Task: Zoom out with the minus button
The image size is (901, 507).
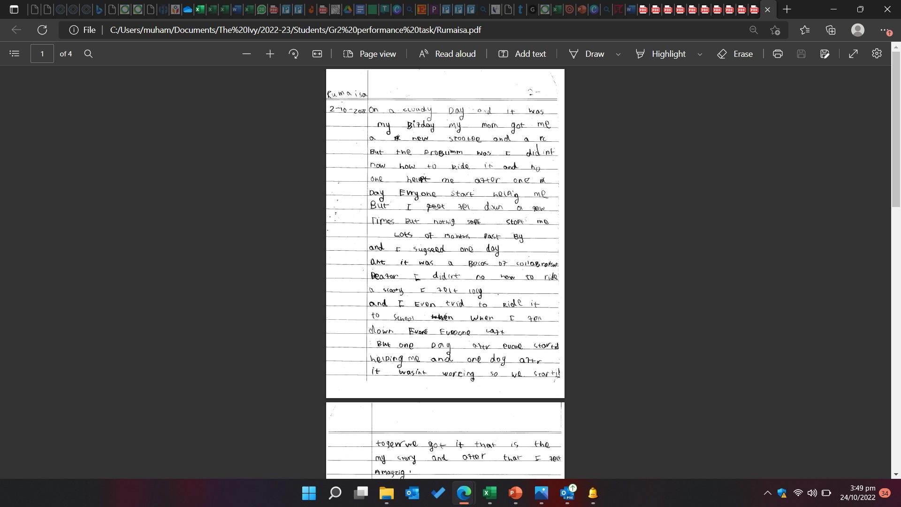Action: click(x=246, y=54)
